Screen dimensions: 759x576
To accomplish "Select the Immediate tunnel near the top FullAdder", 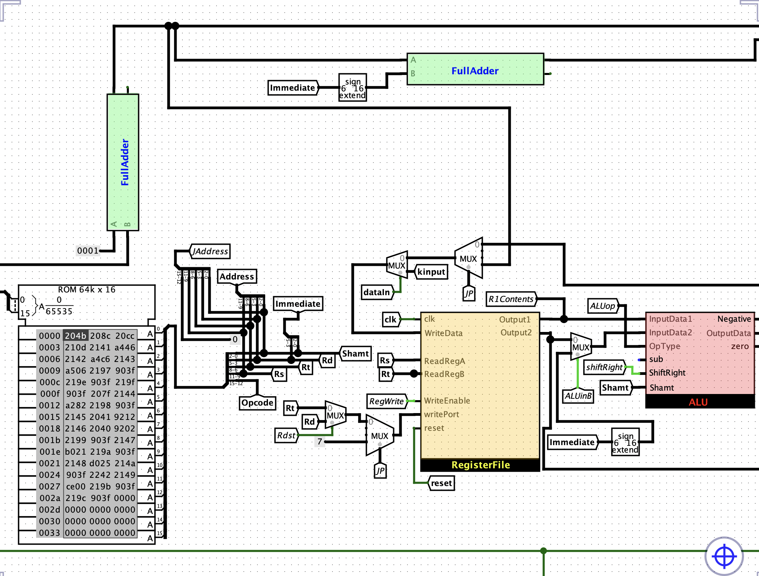I will pyautogui.click(x=293, y=88).
